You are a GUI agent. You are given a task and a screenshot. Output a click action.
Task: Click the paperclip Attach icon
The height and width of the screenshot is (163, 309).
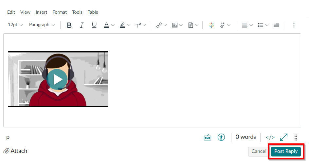point(6,151)
